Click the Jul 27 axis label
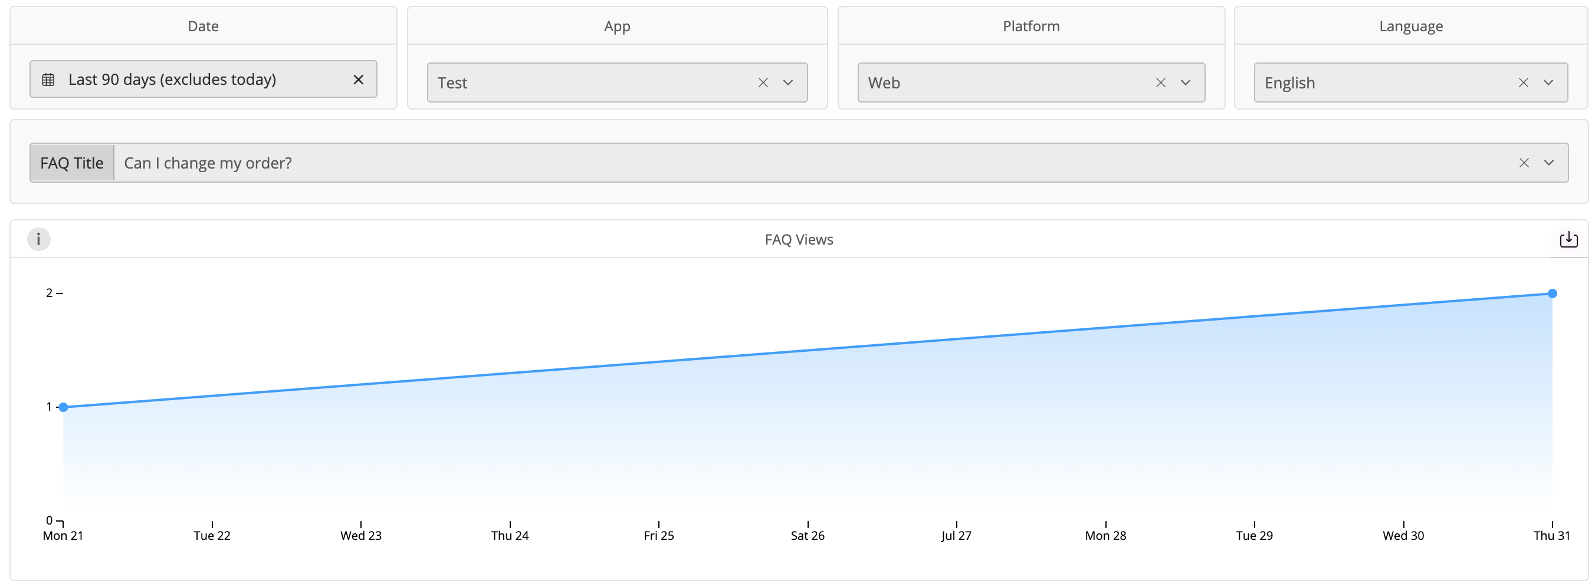The image size is (1595, 587). 956,536
